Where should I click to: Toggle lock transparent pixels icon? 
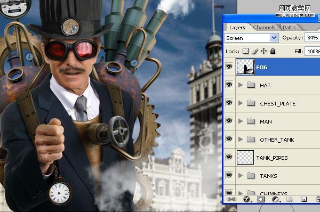point(245,51)
